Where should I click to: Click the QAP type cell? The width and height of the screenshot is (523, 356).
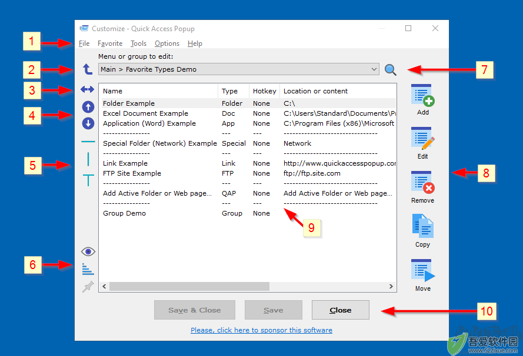click(229, 193)
